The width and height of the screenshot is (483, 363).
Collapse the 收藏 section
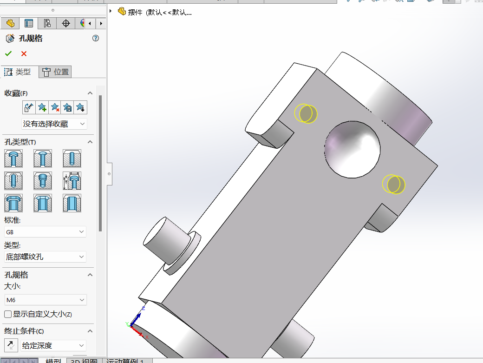90,93
